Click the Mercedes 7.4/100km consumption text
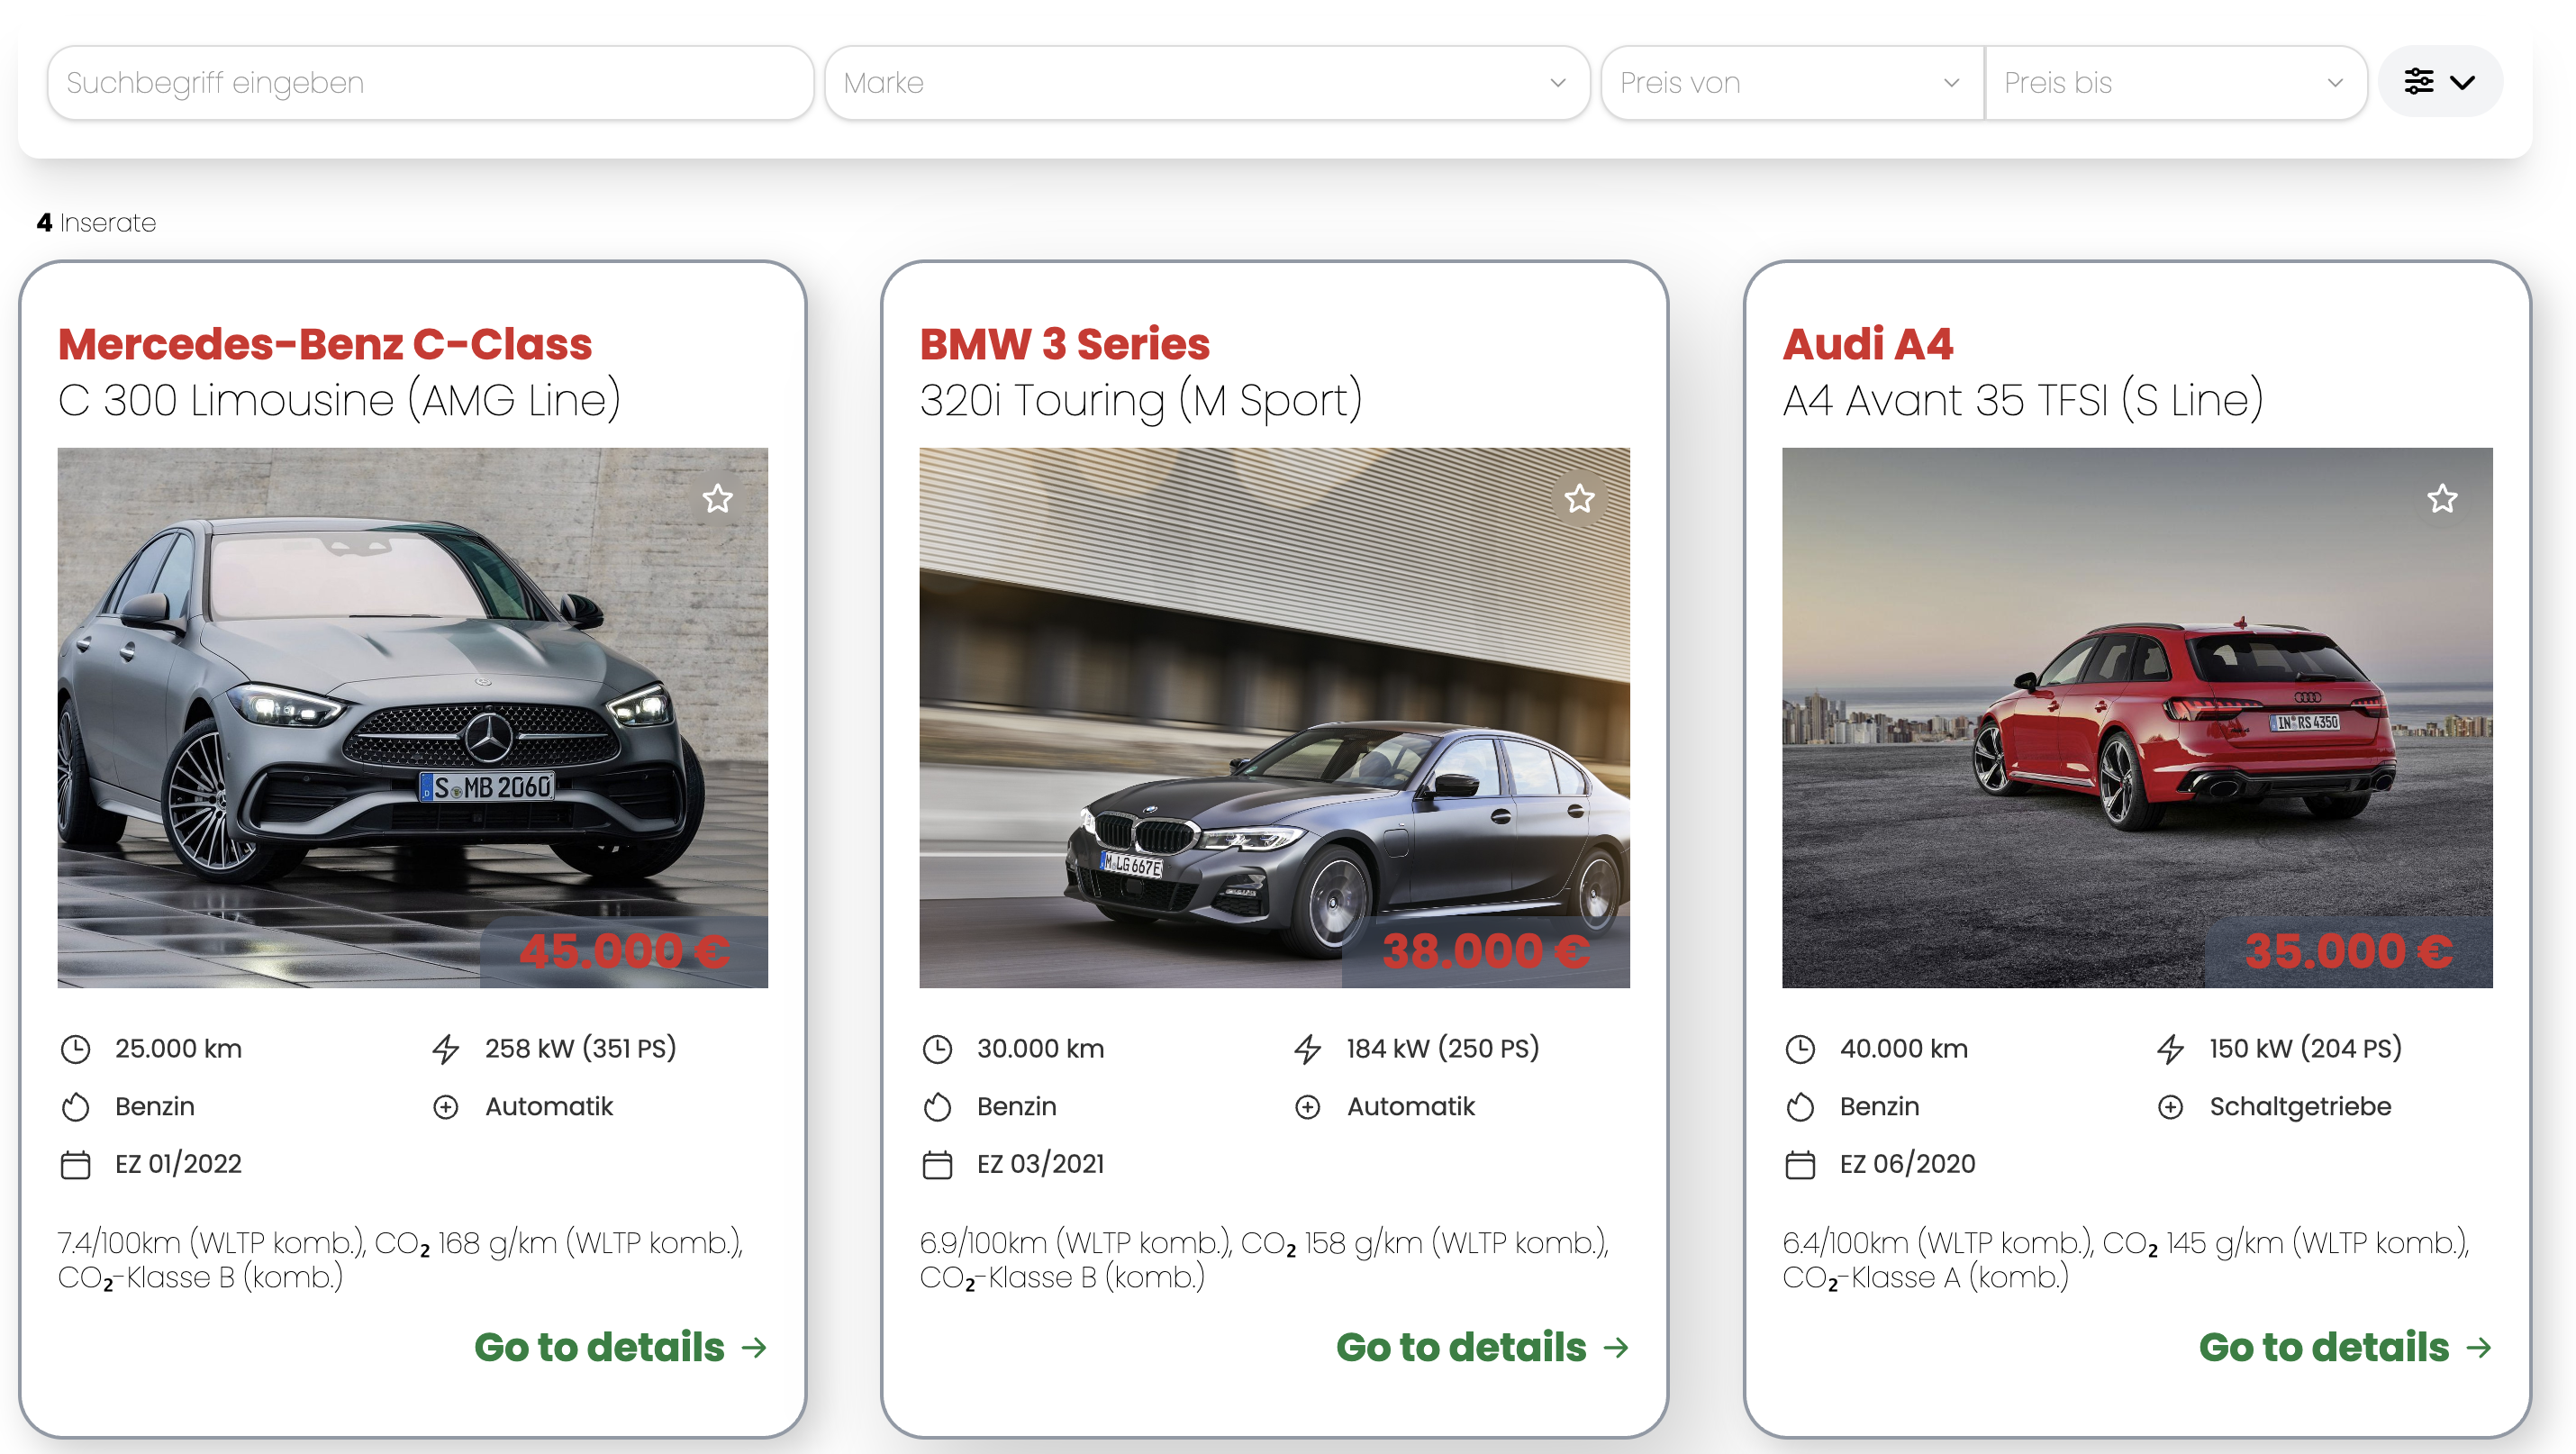The height and width of the screenshot is (1454, 2576). (x=400, y=1260)
